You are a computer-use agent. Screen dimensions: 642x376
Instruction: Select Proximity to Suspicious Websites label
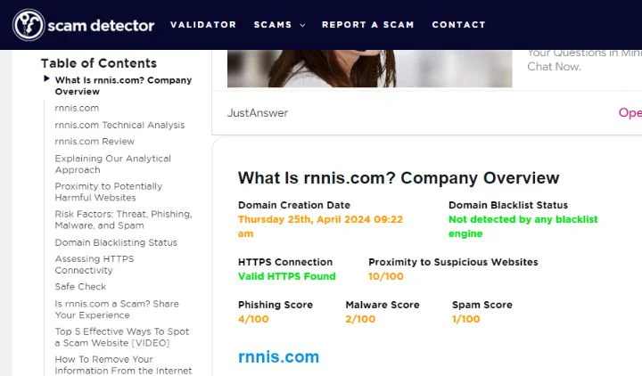[x=453, y=262]
